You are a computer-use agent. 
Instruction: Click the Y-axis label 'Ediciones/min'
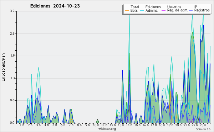3,67
